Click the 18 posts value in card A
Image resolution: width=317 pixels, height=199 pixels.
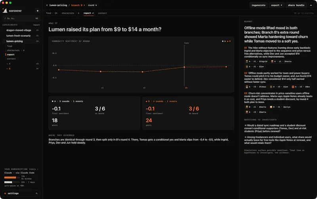[55, 121]
